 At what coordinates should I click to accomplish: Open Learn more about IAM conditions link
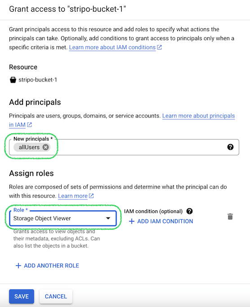(112, 47)
